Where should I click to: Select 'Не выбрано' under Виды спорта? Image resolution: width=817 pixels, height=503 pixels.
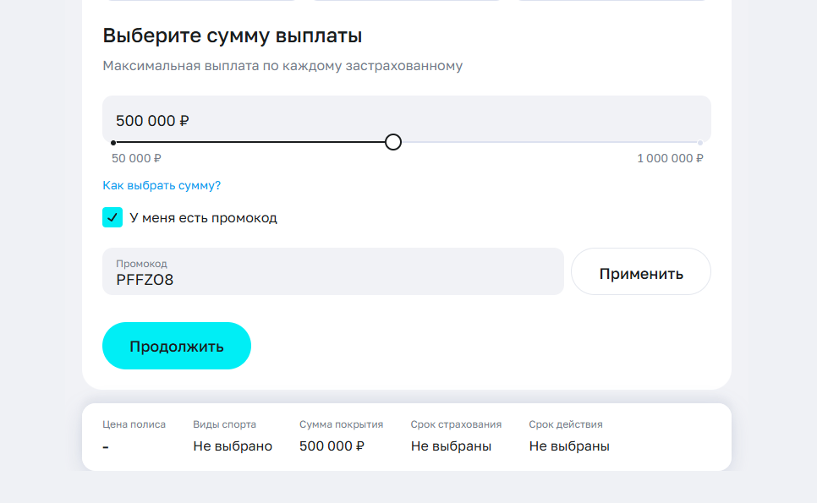click(x=233, y=446)
